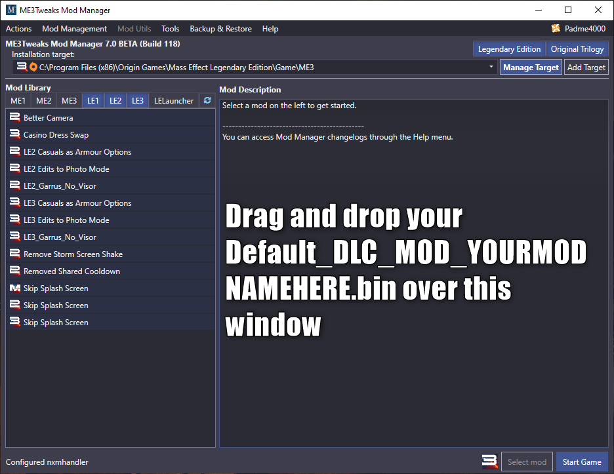Minimize the Mod Manager window
614x474 pixels.
click(539, 10)
